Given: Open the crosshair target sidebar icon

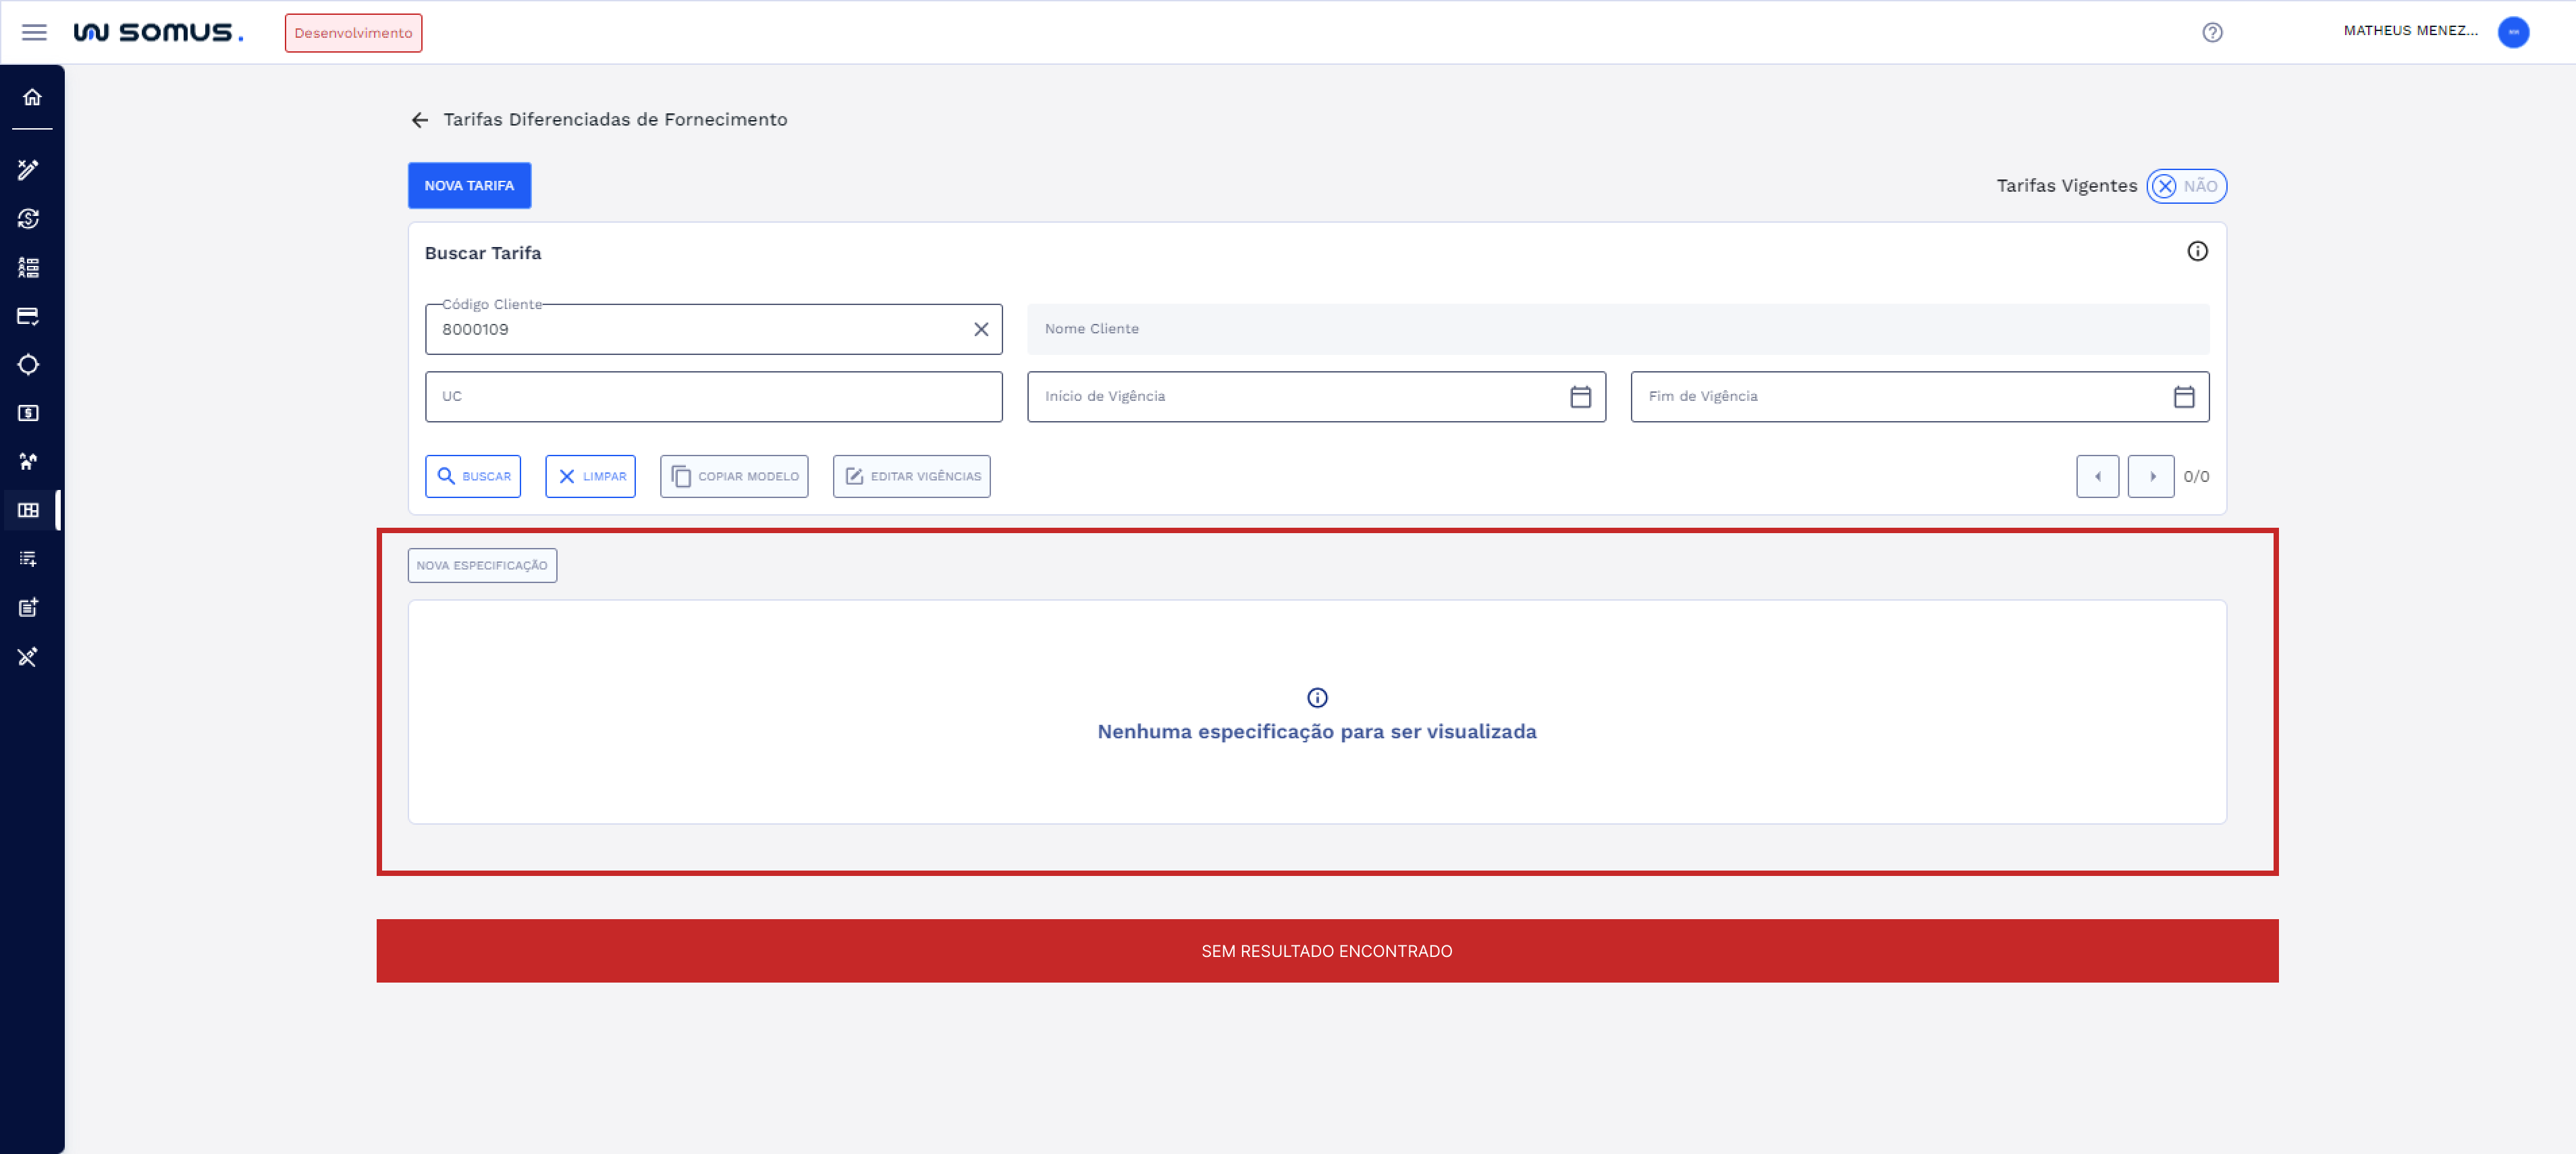Looking at the screenshot, I should (x=28, y=365).
